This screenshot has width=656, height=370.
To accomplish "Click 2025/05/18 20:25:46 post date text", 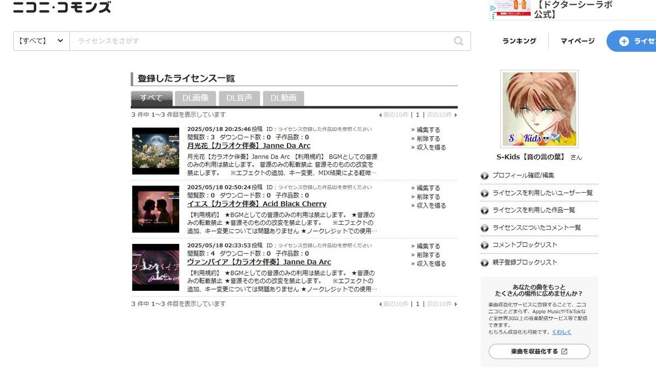I will coord(219,129).
